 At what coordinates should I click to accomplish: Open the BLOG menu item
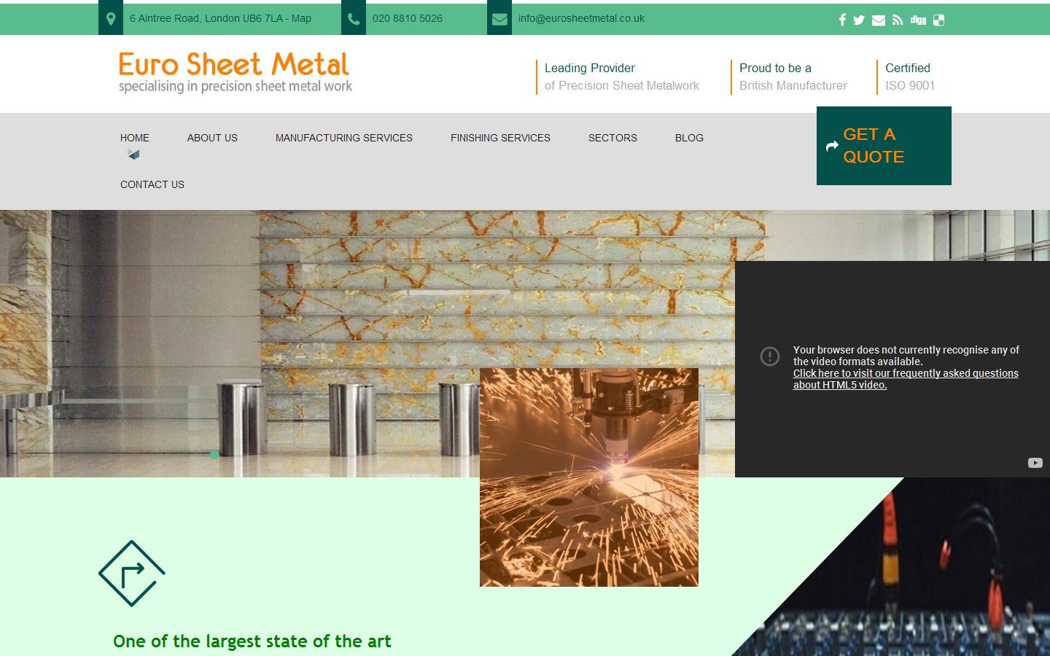(689, 138)
